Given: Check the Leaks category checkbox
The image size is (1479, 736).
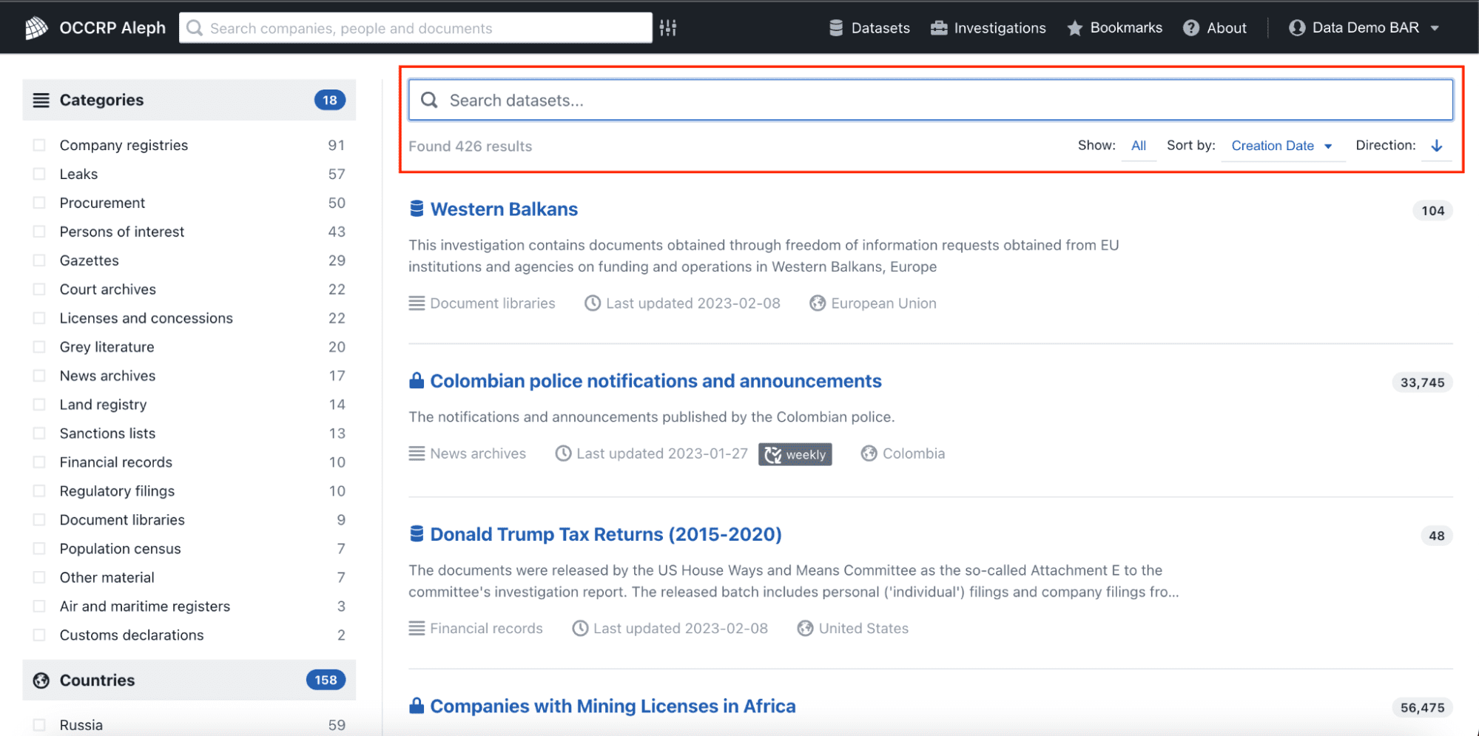Looking at the screenshot, I should (39, 174).
